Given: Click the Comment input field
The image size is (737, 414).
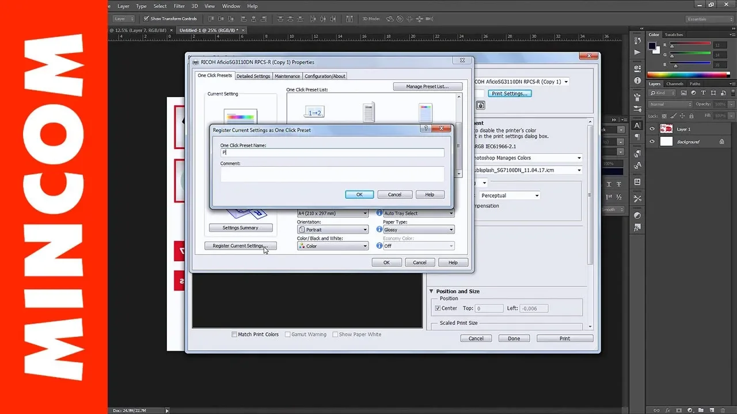Looking at the screenshot, I should (332, 174).
